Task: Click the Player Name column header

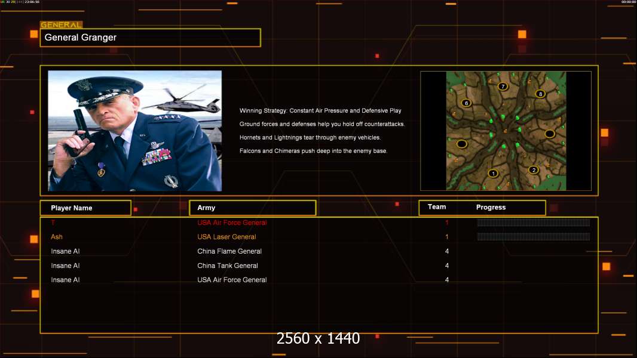Action: 85,208
